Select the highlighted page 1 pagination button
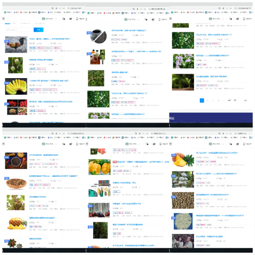 point(202,101)
